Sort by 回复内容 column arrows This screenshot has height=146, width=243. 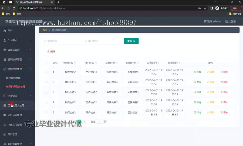(x=138, y=63)
